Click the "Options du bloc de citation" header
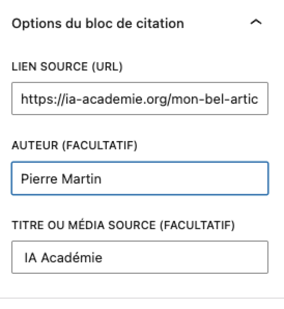This screenshot has height=309, width=284. click(x=98, y=23)
